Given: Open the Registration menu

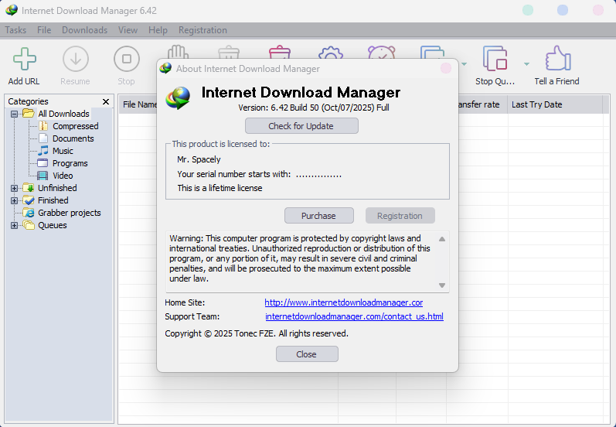Looking at the screenshot, I should coord(202,30).
